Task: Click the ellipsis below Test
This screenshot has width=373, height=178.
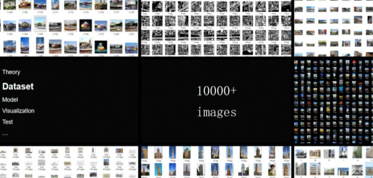Action: 5,133
